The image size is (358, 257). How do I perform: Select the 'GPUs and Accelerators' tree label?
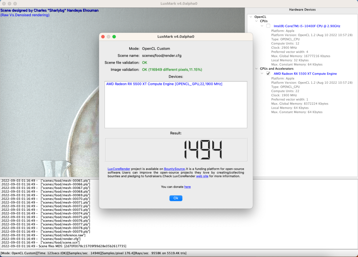(x=276, y=69)
